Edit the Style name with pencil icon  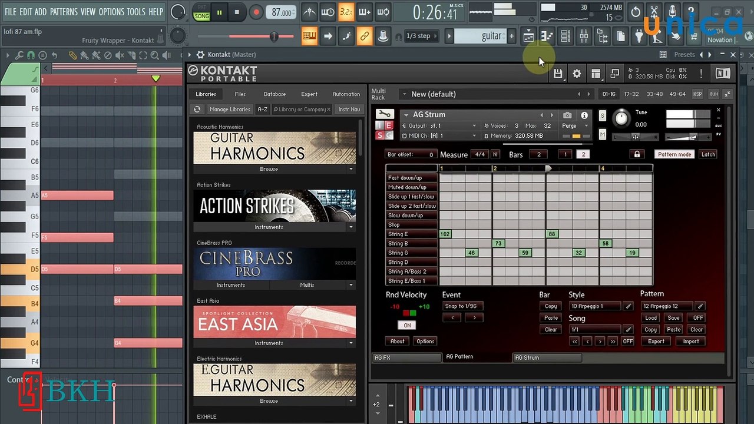(x=628, y=306)
